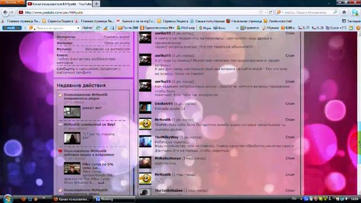361x203 pixels.
Task: Switch to Firefox taskbar button Канал пользовател...
Action: pyautogui.click(x=72, y=199)
